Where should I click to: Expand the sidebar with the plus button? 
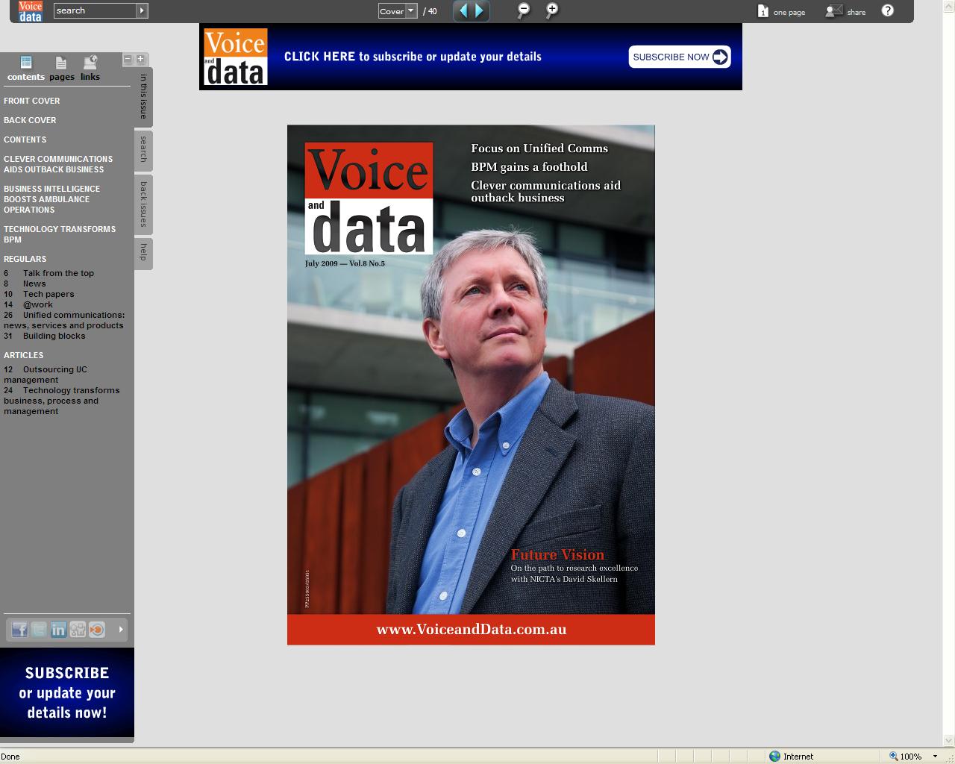pos(140,59)
